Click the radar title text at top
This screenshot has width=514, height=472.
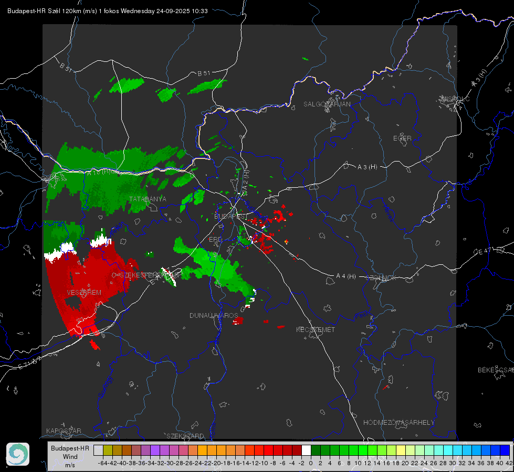(x=108, y=11)
